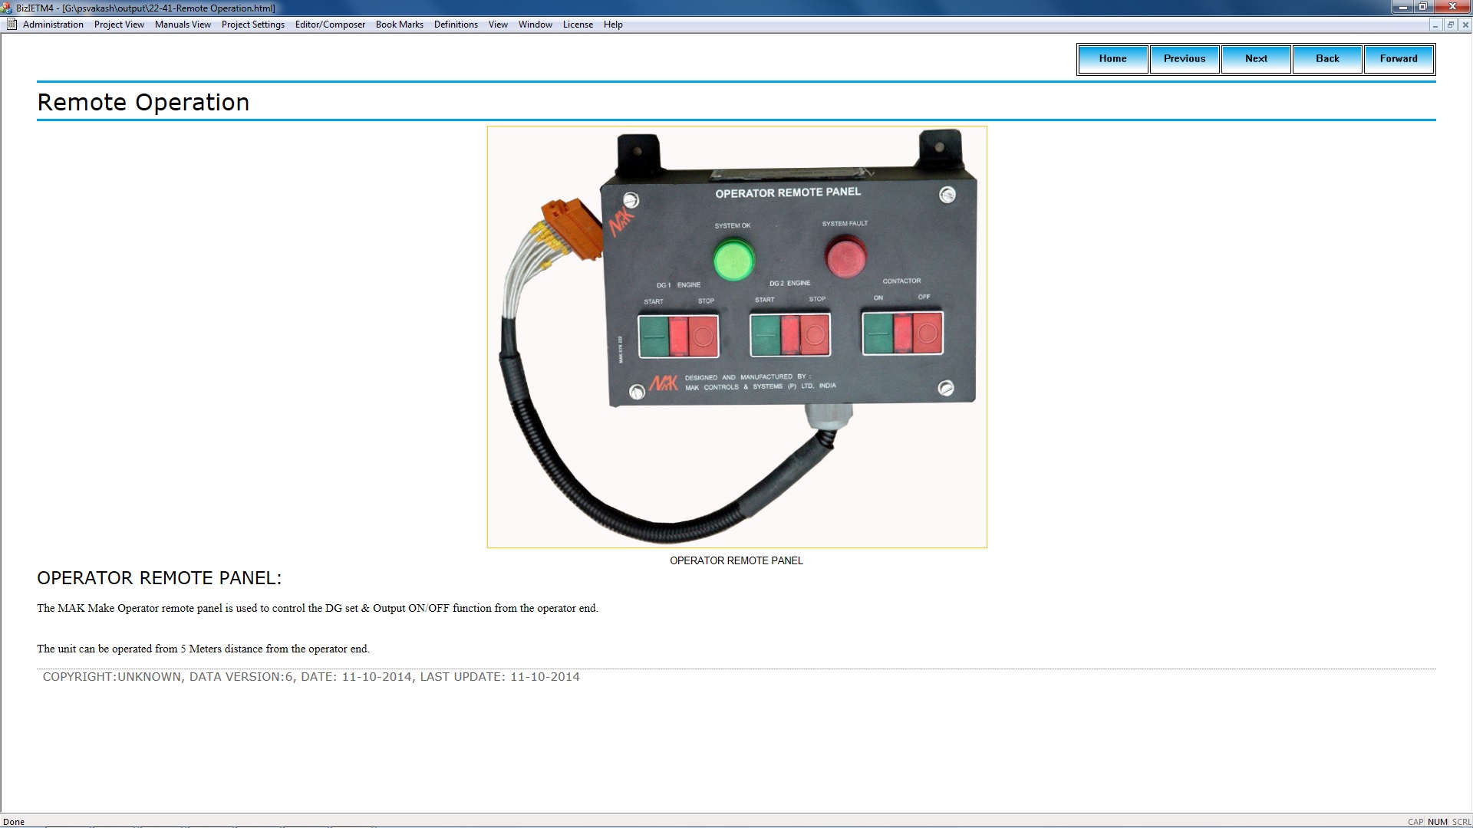Click the document icon beside Administration menu
The image size is (1473, 828).
pos(12,25)
